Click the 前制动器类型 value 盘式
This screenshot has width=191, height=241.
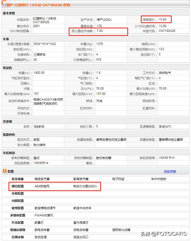pos(36,158)
